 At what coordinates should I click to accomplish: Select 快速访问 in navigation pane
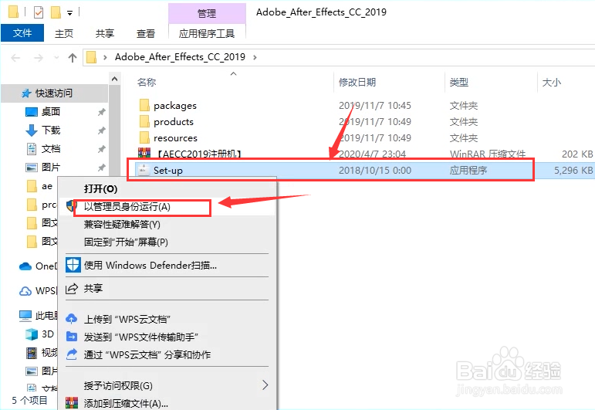53,93
